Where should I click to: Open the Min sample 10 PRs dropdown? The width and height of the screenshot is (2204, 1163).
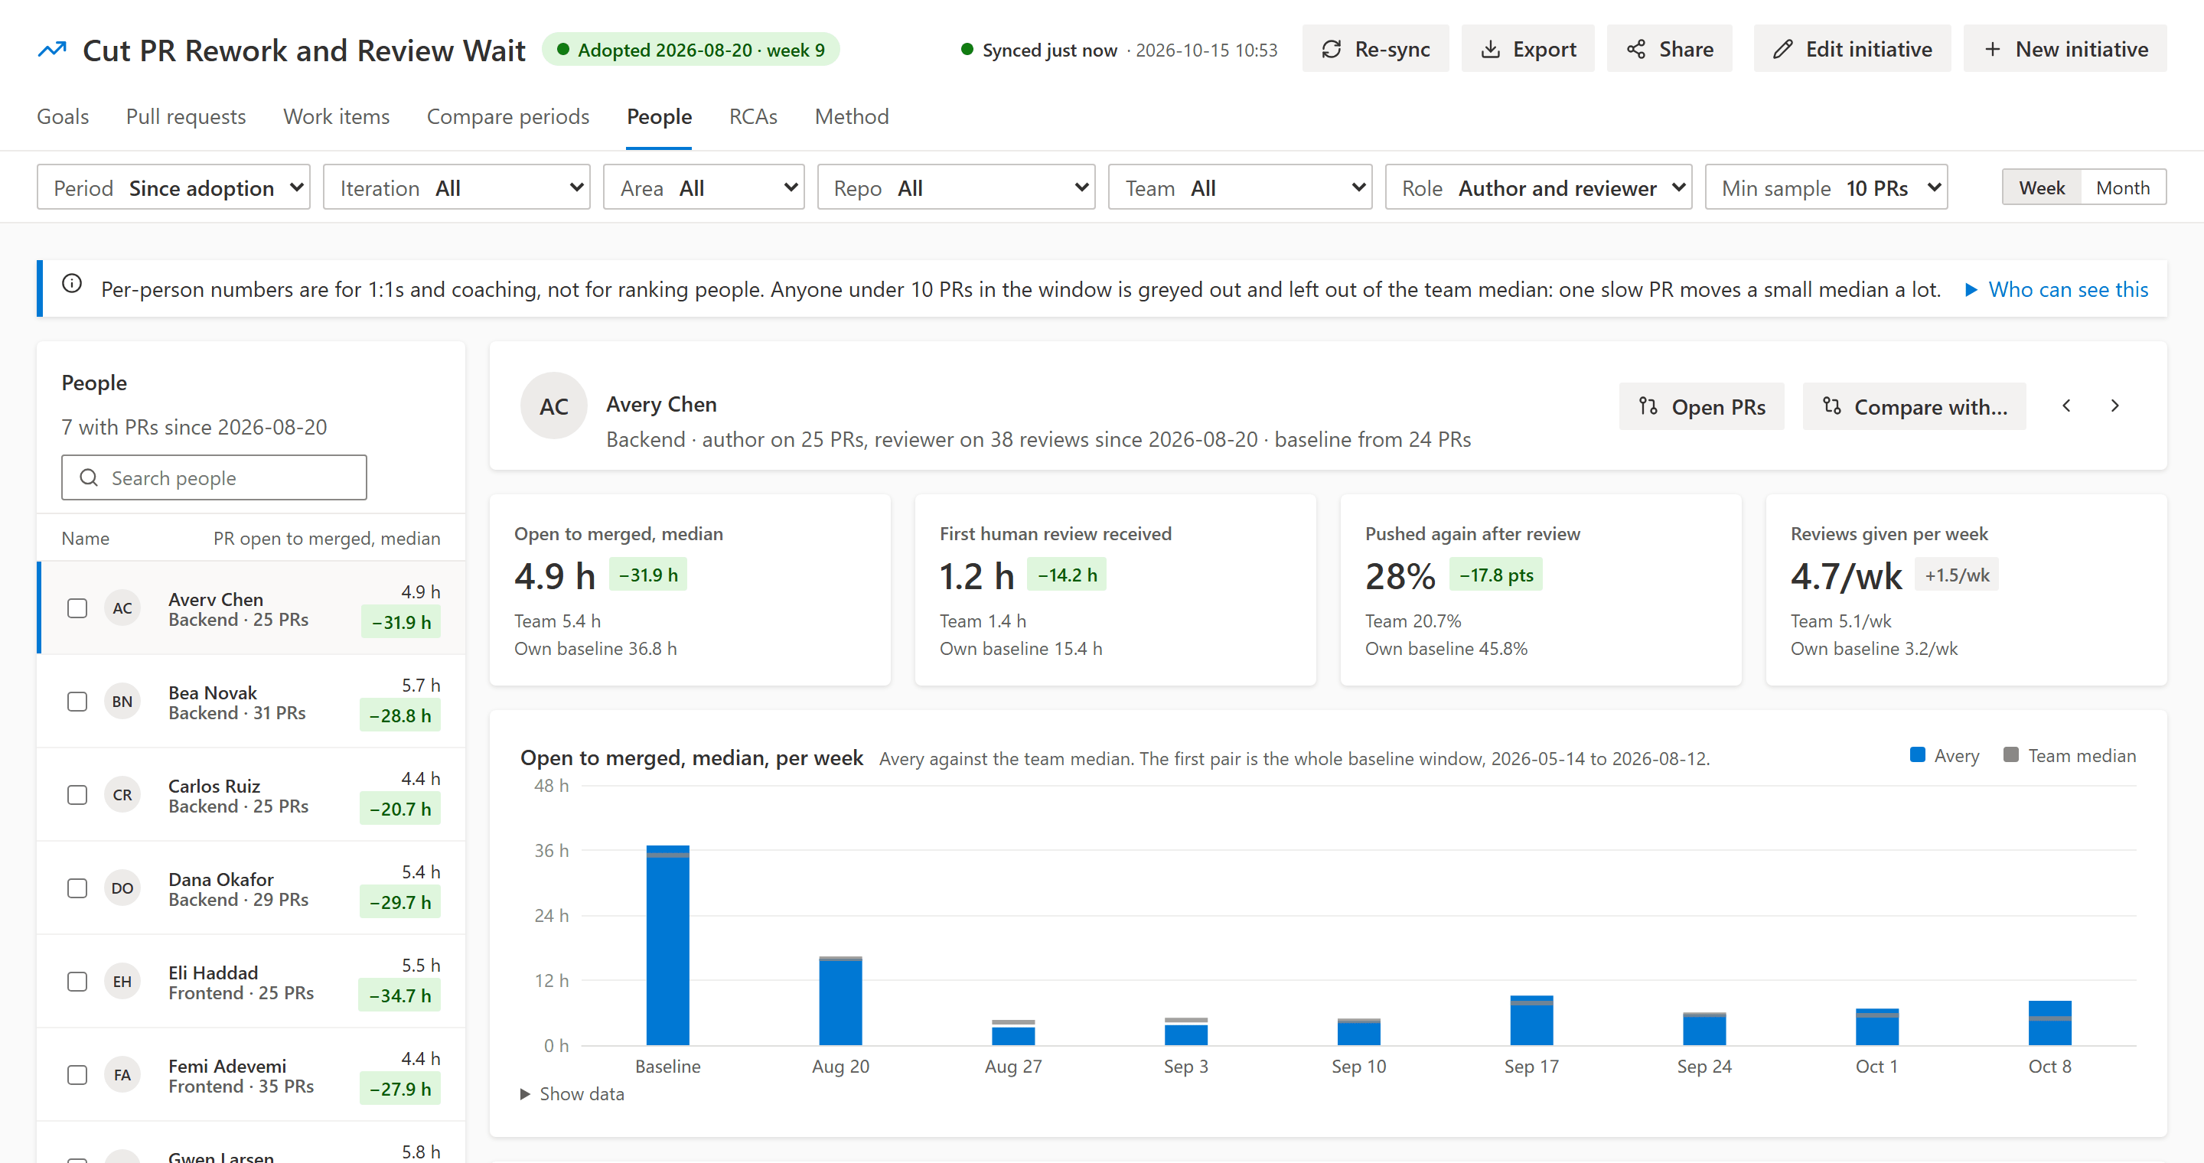[1826, 187]
